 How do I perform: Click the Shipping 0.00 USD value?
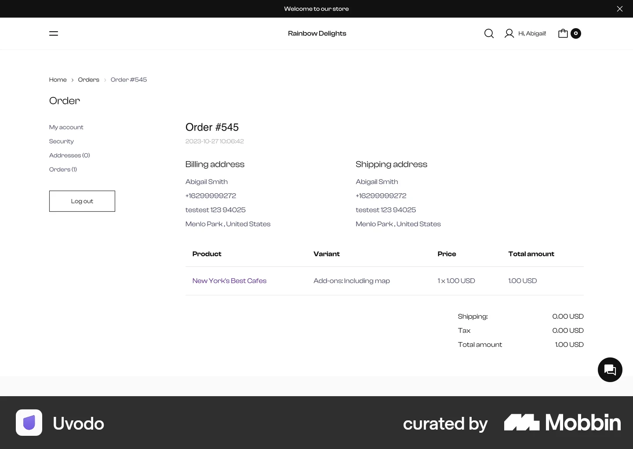[568, 317]
